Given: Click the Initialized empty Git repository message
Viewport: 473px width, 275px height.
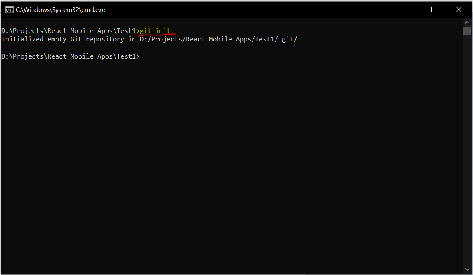Looking at the screenshot, I should pyautogui.click(x=64, y=39).
